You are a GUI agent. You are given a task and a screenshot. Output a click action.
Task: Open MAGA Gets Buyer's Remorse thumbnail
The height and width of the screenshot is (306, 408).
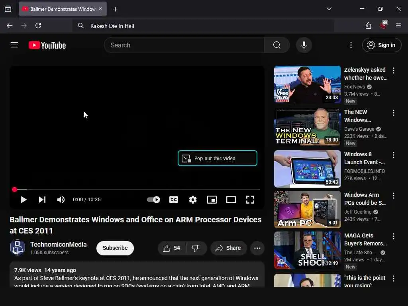307,250
